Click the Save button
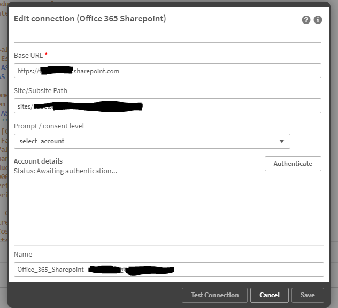 (x=308, y=295)
